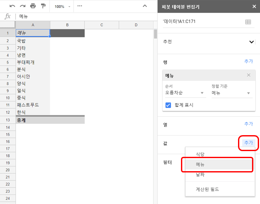
Task: Toggle the 합계 표시 checkbox
Action: 168,105
